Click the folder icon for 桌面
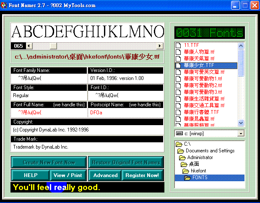This screenshot has width=260, height=203. pyautogui.click(x=184, y=164)
